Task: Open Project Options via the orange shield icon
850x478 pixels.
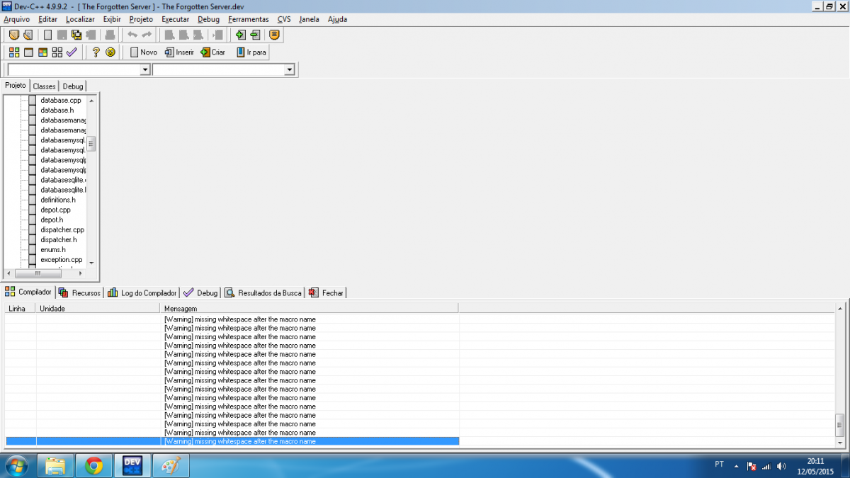Action: point(275,35)
